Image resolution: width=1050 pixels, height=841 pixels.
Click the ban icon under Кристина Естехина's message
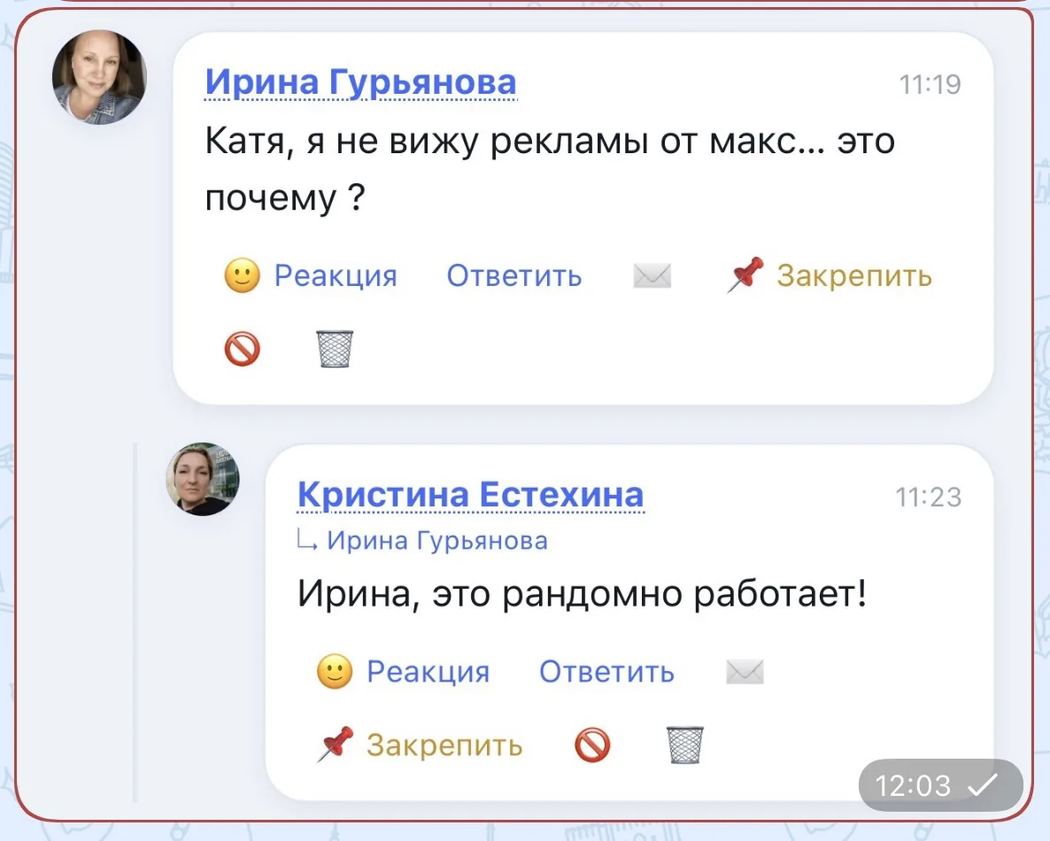(592, 745)
